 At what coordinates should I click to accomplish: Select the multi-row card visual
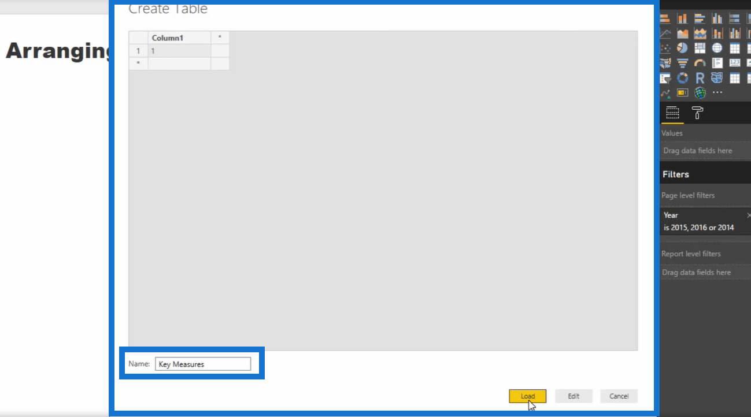tap(717, 63)
